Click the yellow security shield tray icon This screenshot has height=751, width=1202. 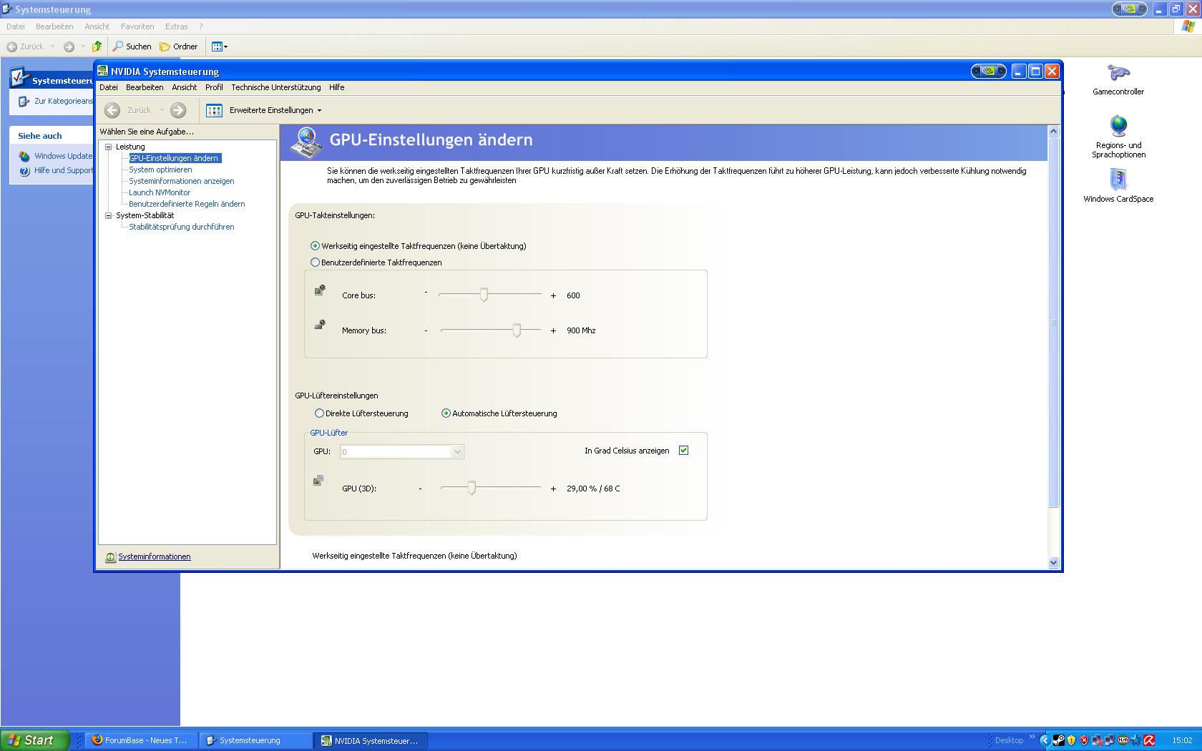click(x=1071, y=740)
